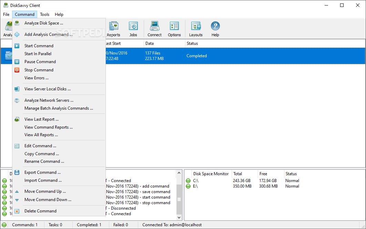Click the Move Command Down arrow icon
The height and width of the screenshot is (229, 366).
coord(17,200)
